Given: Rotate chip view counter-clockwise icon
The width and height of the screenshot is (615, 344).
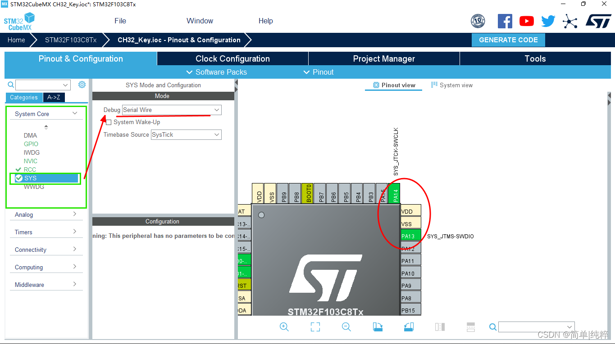Looking at the screenshot, I should [409, 327].
